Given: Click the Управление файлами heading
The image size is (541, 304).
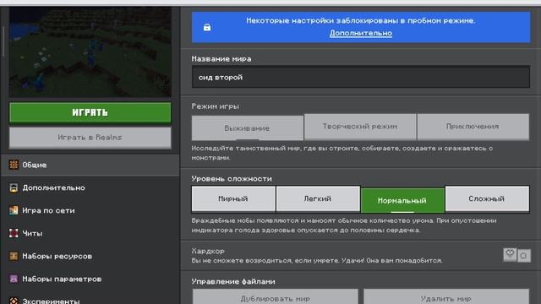Looking at the screenshot, I should point(233,281).
